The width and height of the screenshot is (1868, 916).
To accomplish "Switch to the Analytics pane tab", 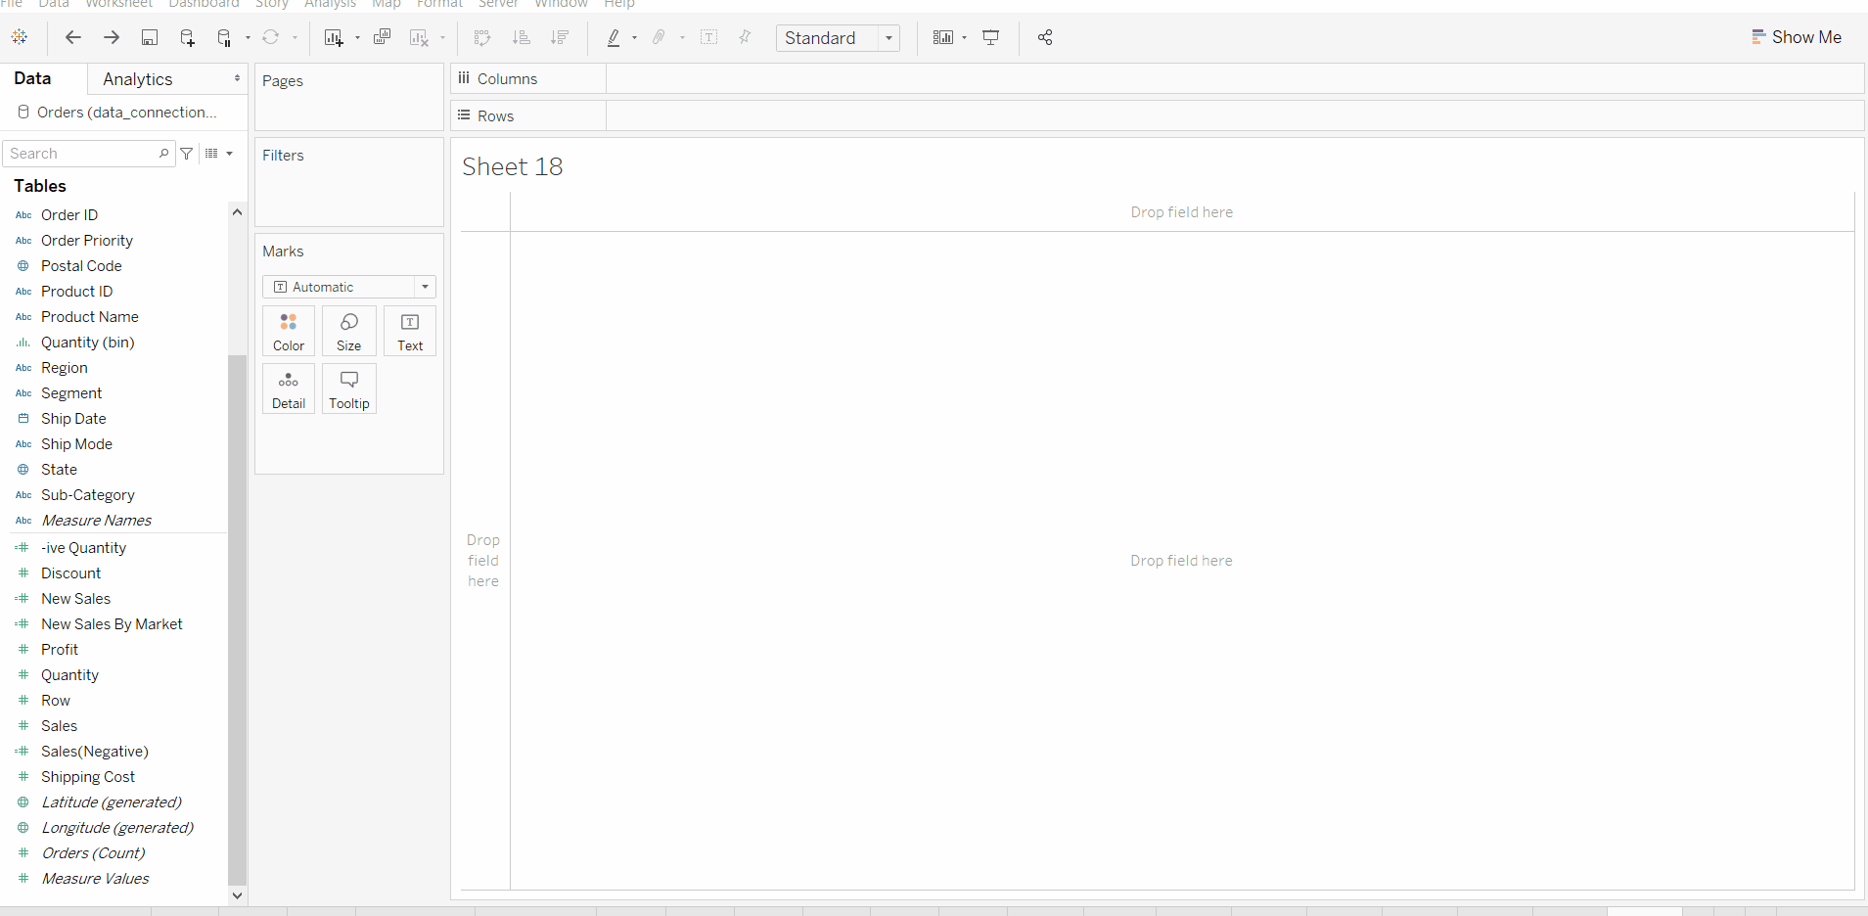I will pos(138,79).
